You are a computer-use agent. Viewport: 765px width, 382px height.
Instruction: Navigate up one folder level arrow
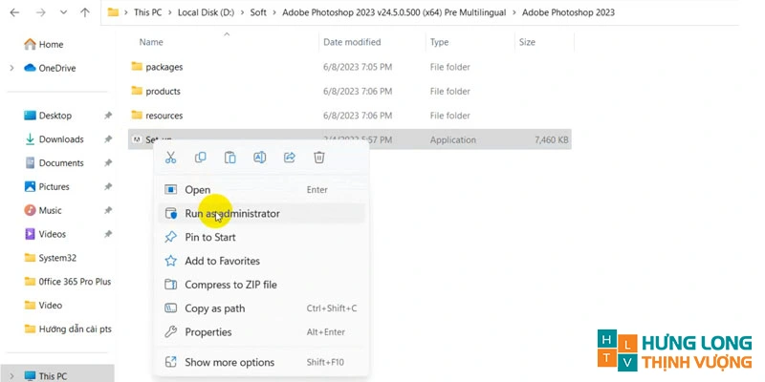click(x=85, y=12)
